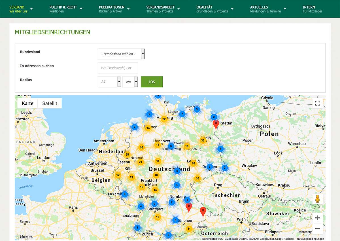Open the Verband menu item

point(18,9)
